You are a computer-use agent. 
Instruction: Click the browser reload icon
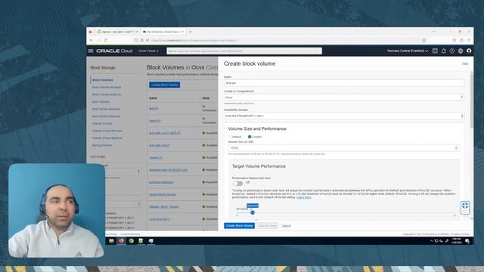106,40
